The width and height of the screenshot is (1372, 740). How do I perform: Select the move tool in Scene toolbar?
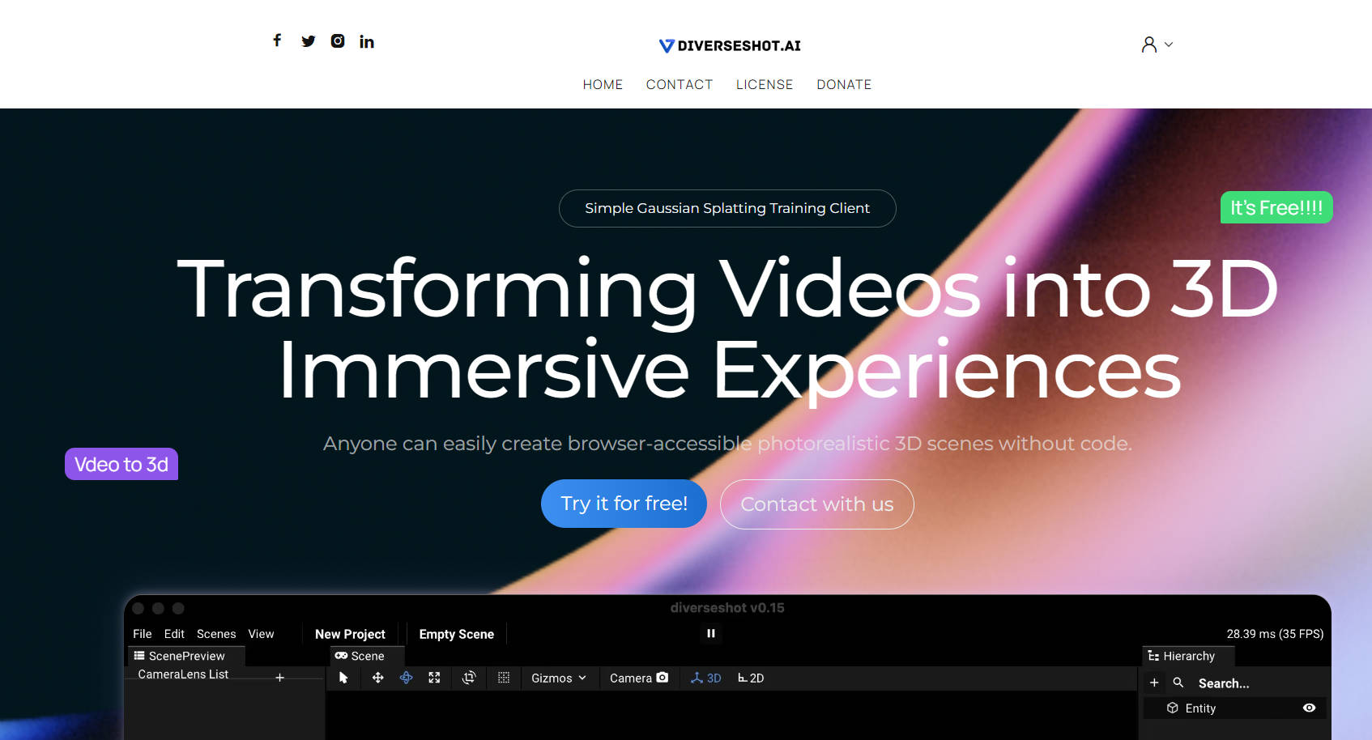377,678
